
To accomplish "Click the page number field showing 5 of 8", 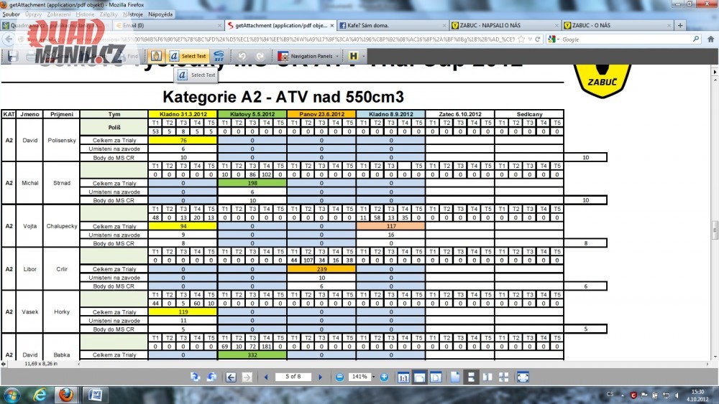I will coord(293,377).
